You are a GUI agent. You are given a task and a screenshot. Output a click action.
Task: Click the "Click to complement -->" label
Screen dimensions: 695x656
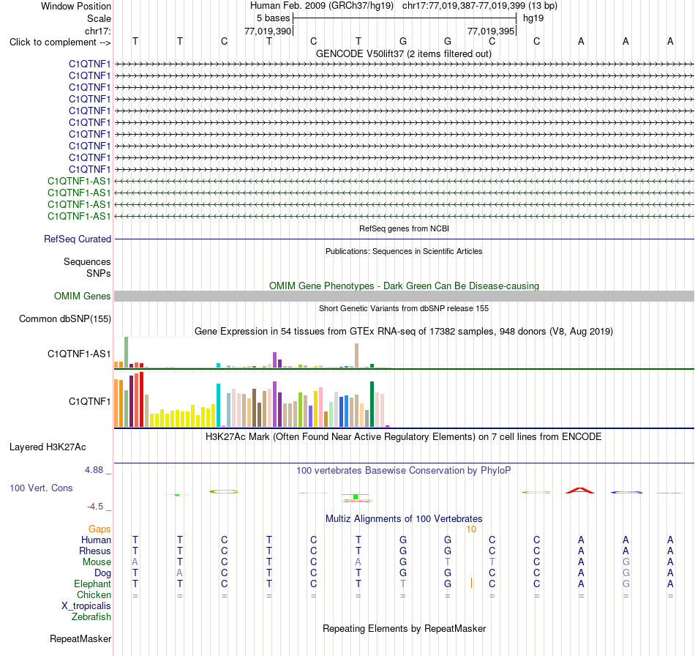pyautogui.click(x=60, y=42)
